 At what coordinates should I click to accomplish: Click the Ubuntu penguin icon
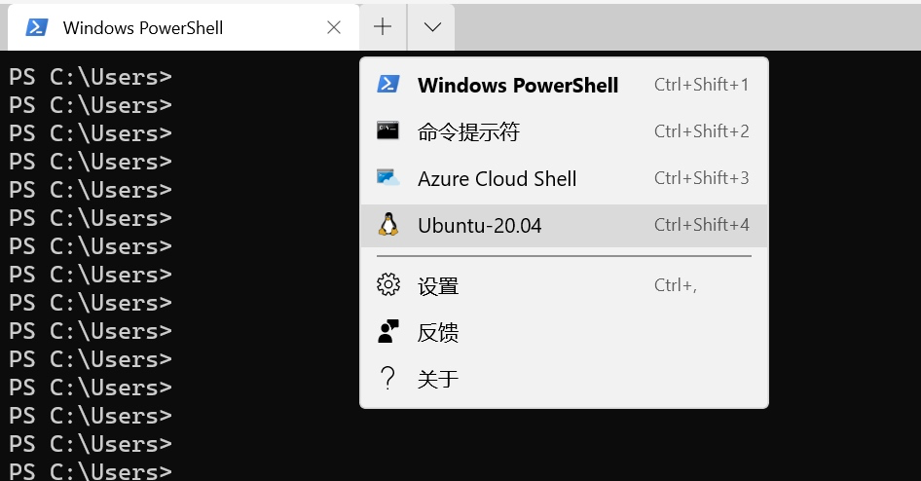click(x=388, y=225)
